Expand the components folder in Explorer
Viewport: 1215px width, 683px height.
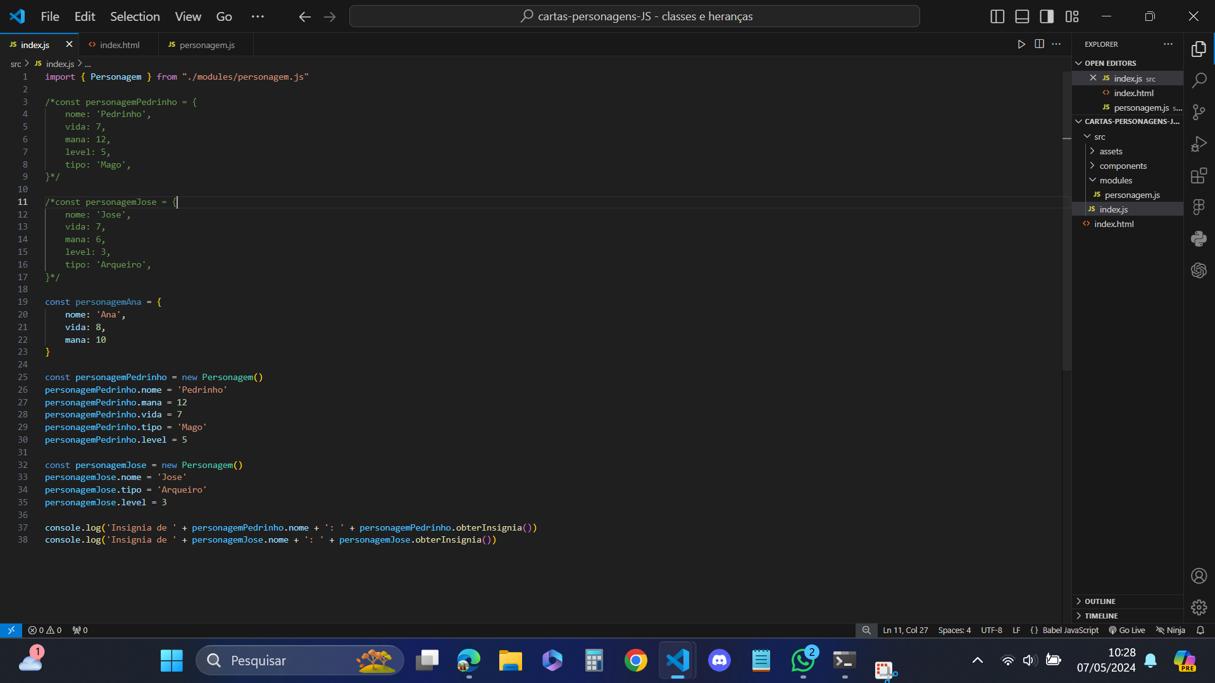click(1124, 165)
